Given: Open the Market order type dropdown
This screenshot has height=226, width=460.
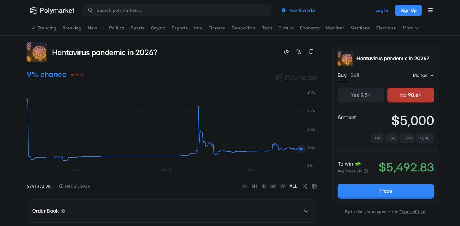Looking at the screenshot, I should (x=423, y=75).
